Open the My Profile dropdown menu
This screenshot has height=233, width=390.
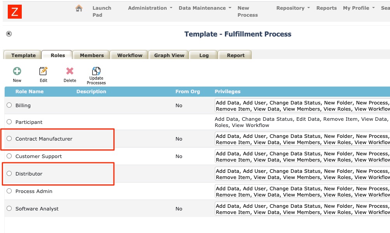click(355, 8)
